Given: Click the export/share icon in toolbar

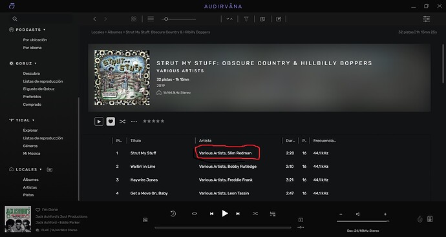Looking at the screenshot, I should click(279, 19).
